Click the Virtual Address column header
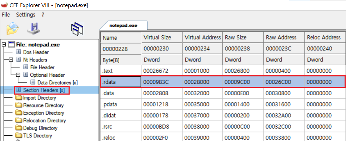This screenshot has height=141, width=346. [202, 37]
